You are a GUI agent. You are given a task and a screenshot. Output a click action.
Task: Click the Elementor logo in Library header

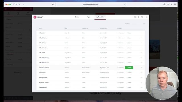pyautogui.click(x=35, y=17)
